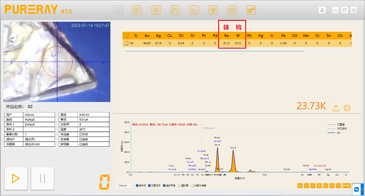Open the single-gear settings icon
The height and width of the screenshot is (196, 365).
[x=156, y=10]
